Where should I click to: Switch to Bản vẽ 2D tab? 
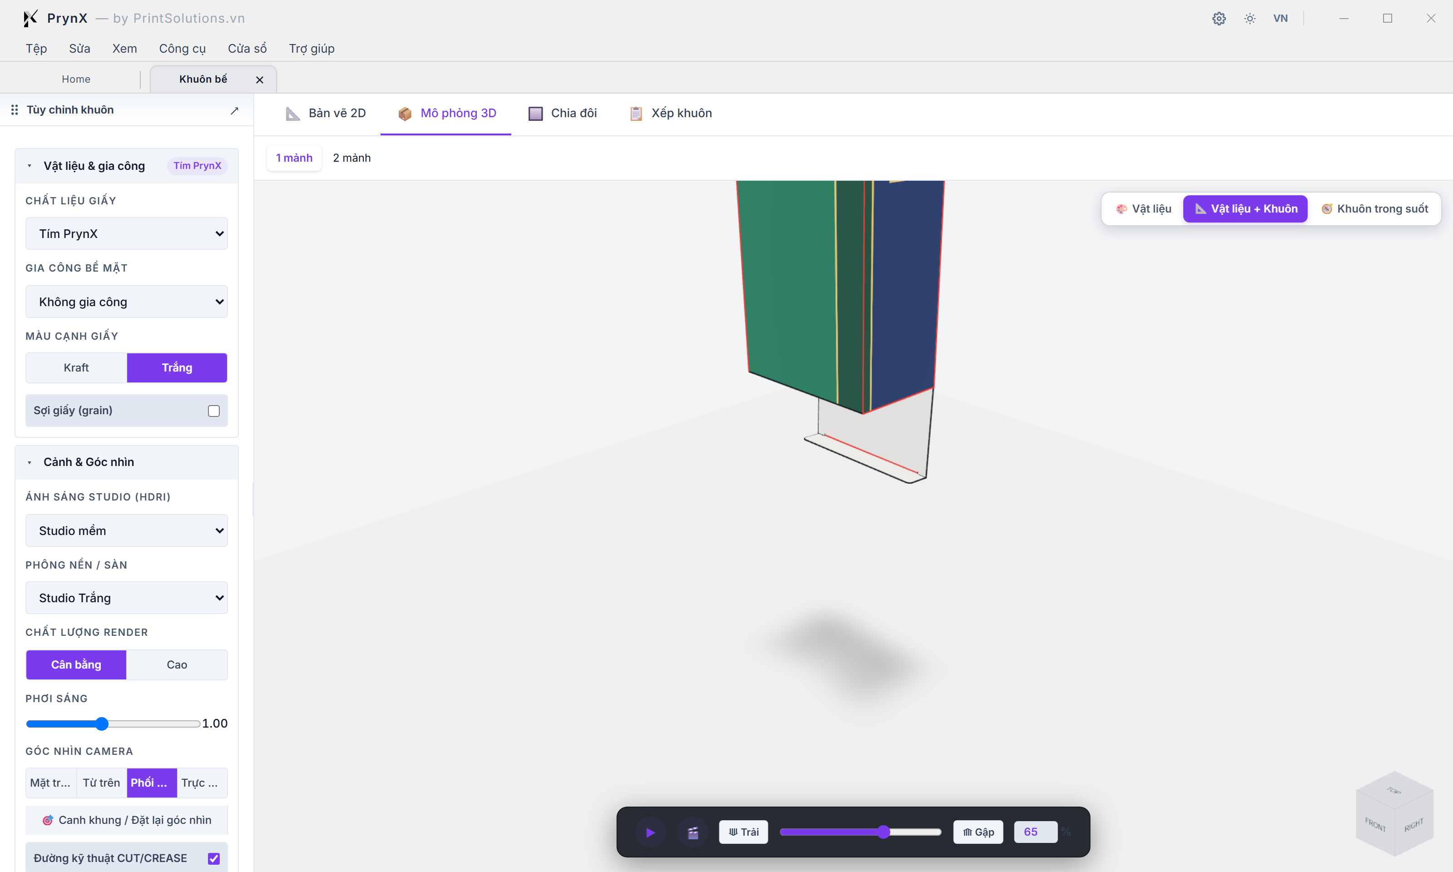[x=326, y=114]
